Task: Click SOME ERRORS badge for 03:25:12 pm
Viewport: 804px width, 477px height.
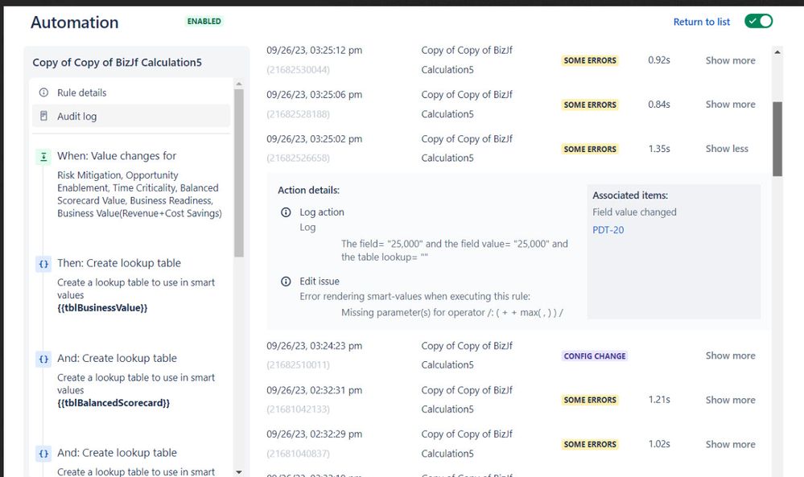Action: point(590,60)
